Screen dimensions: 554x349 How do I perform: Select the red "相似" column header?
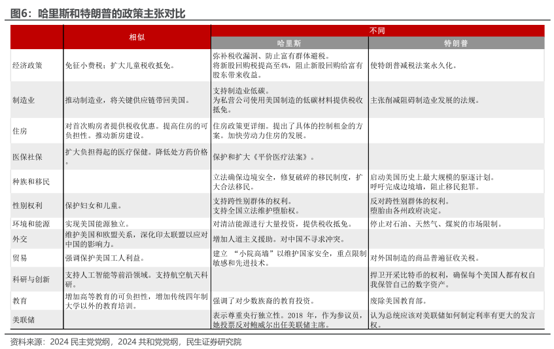136,37
